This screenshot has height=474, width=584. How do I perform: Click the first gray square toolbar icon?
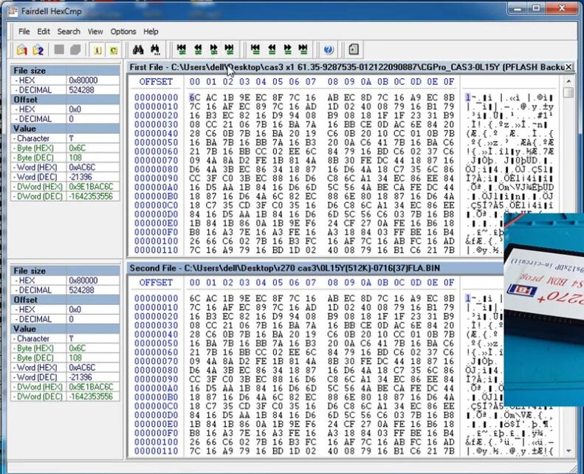pyautogui.click(x=59, y=49)
